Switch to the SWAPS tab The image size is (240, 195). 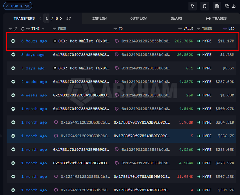pos(176,18)
